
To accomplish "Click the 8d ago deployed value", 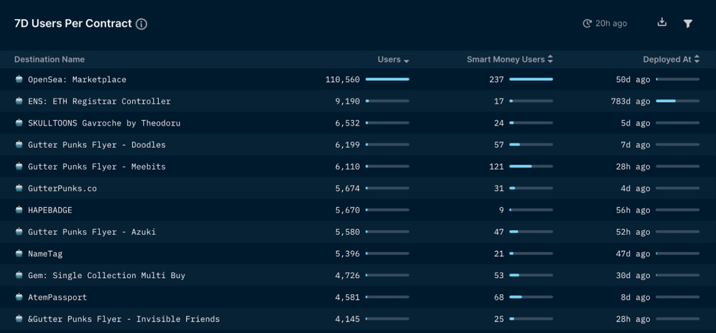I will (635, 297).
